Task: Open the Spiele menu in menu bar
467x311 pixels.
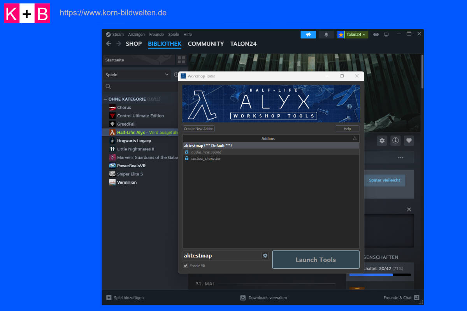Action: (x=174, y=34)
